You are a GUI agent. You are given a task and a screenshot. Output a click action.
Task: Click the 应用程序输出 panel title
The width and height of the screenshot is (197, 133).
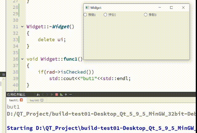(16, 95)
